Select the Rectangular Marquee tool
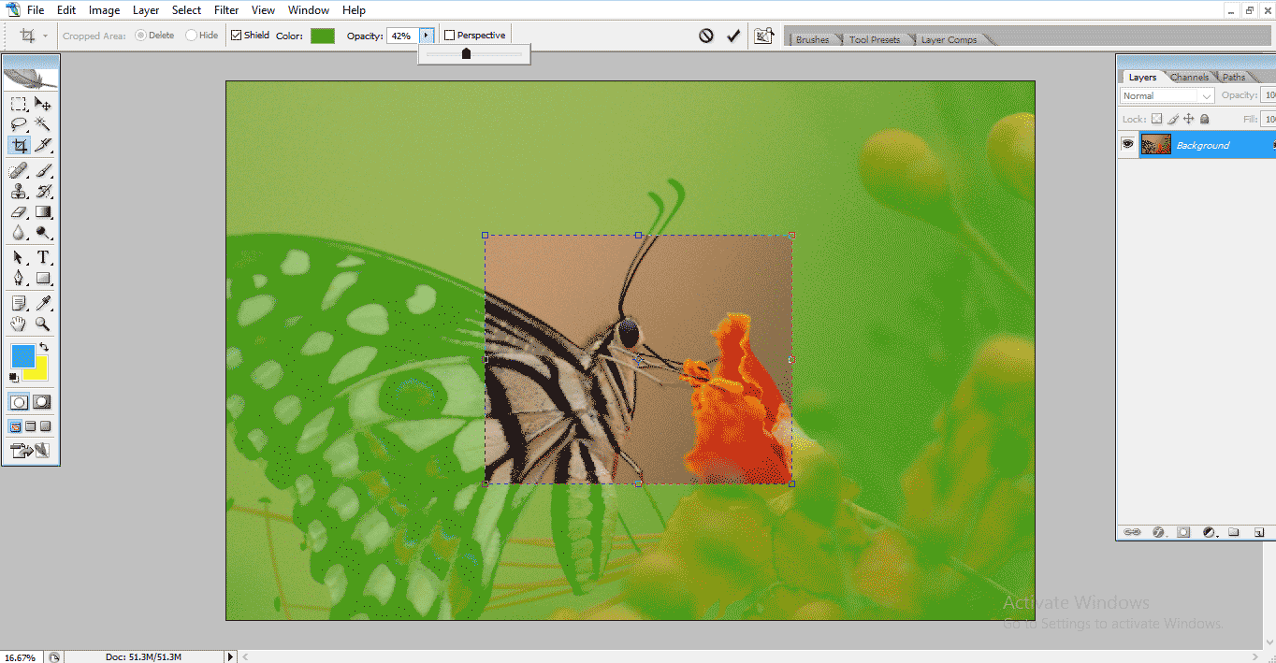Image resolution: width=1276 pixels, height=663 pixels. [19, 104]
